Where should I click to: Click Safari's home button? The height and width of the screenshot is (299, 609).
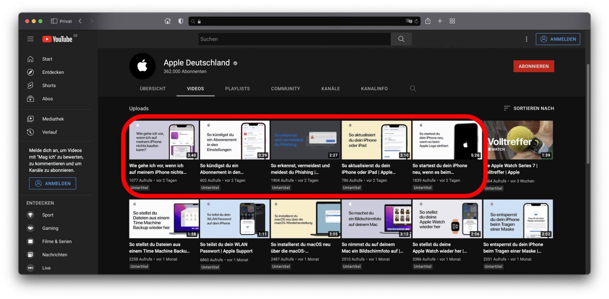pos(167,21)
